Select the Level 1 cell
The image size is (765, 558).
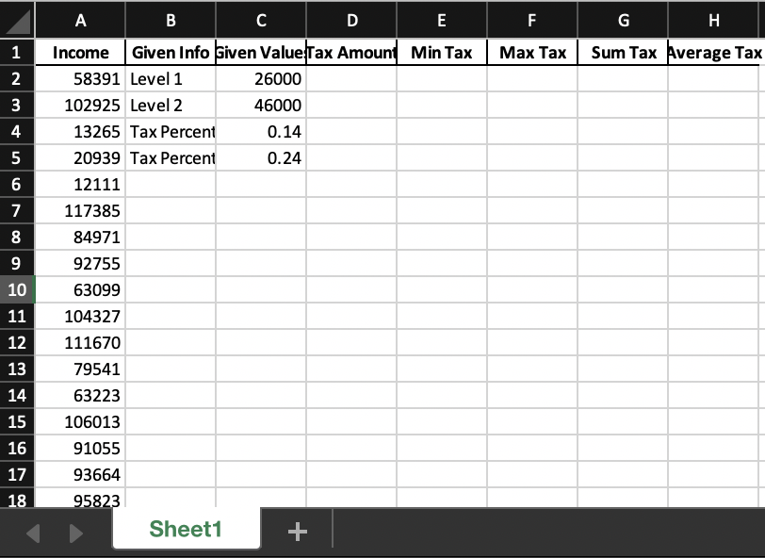170,79
